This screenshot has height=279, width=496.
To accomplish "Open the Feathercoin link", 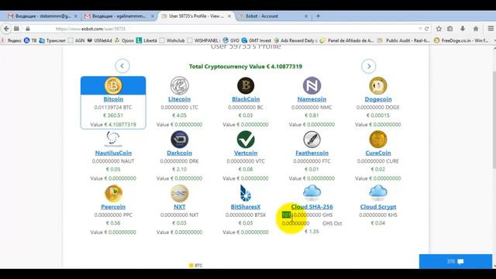I will tap(312, 153).
